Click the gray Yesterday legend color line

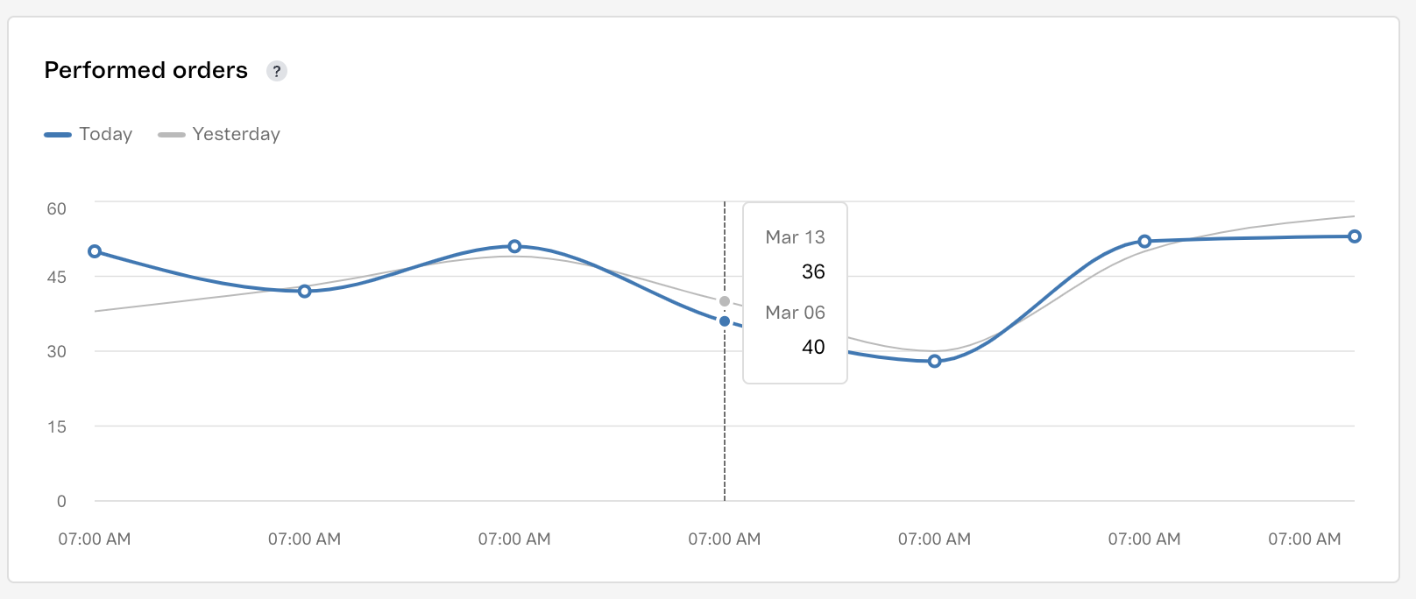(x=171, y=135)
